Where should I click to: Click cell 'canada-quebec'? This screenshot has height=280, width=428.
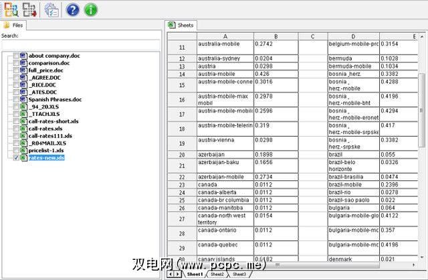(x=225, y=248)
